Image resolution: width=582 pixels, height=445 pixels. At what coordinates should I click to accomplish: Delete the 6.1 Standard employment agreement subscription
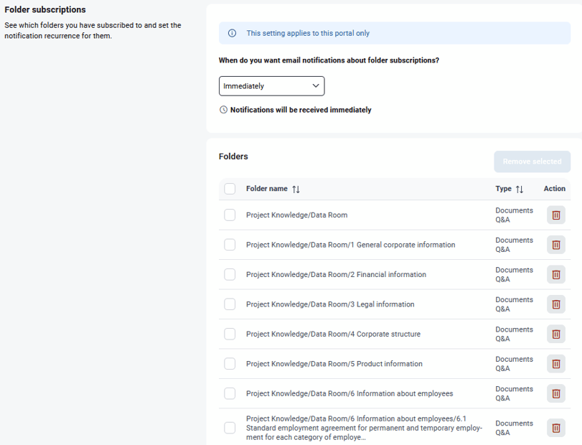pos(555,428)
